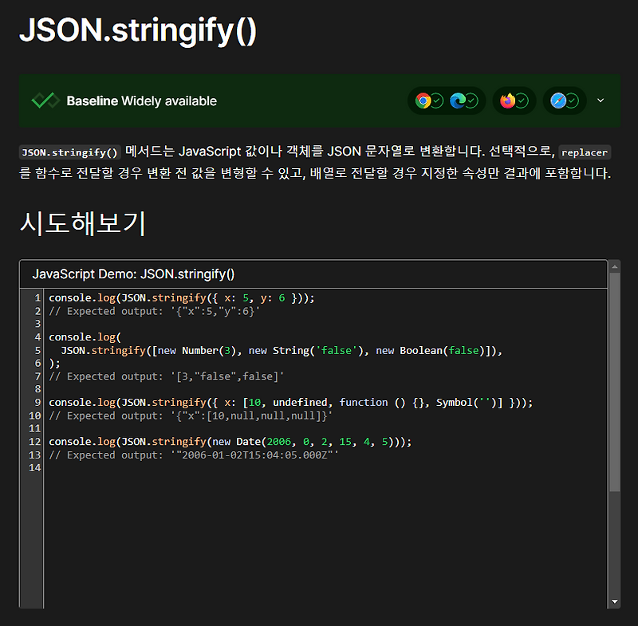
Task: Click the vertical scrollbar thumb
Action: pyautogui.click(x=614, y=382)
